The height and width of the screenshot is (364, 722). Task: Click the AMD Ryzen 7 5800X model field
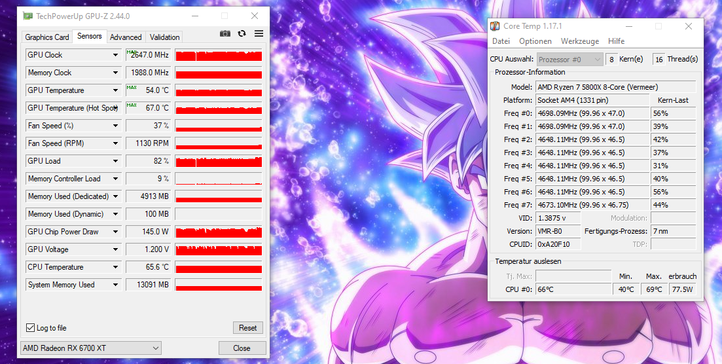616,87
